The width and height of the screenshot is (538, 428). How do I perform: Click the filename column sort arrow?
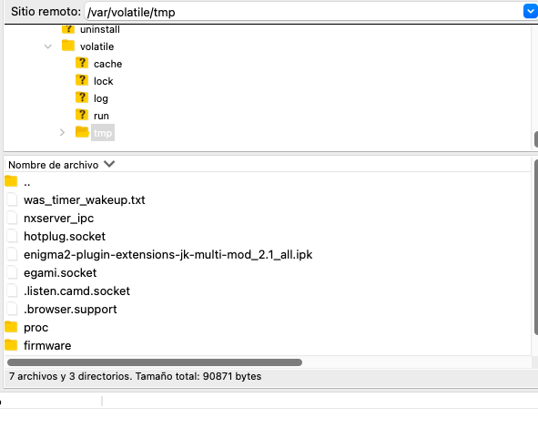coord(109,164)
